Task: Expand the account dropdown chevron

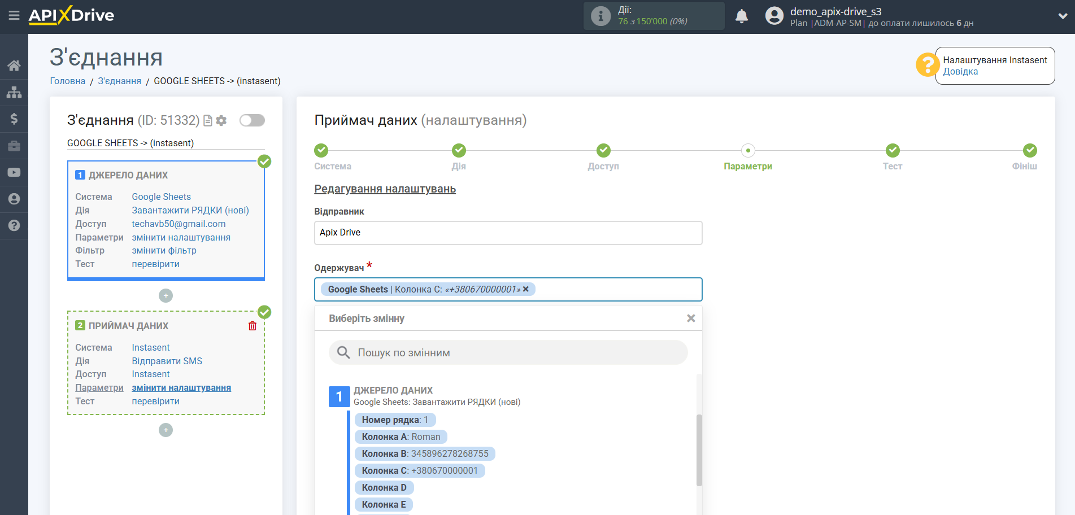Action: click(x=1063, y=16)
